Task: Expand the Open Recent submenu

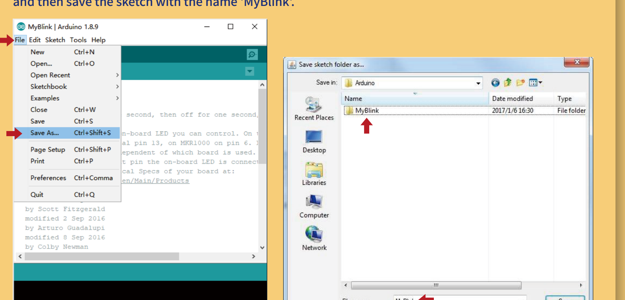Action: (x=67, y=75)
